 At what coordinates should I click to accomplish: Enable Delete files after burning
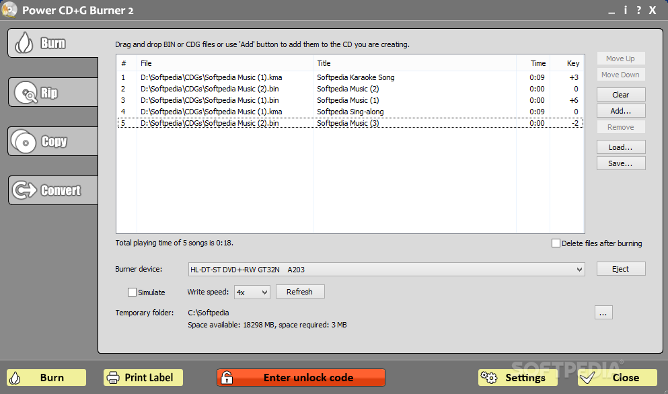click(x=556, y=243)
